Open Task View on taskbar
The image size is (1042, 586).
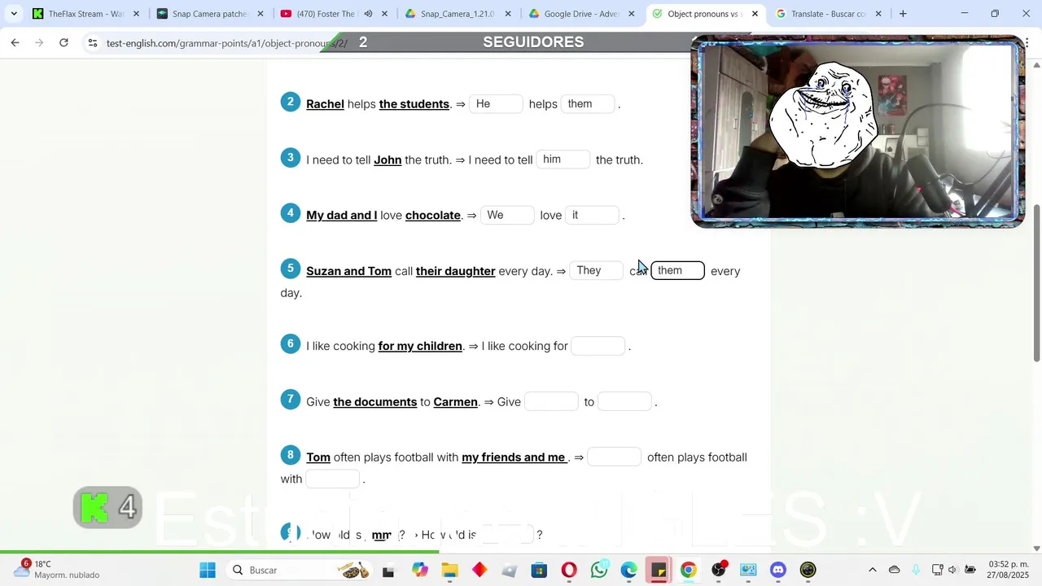tap(388, 571)
